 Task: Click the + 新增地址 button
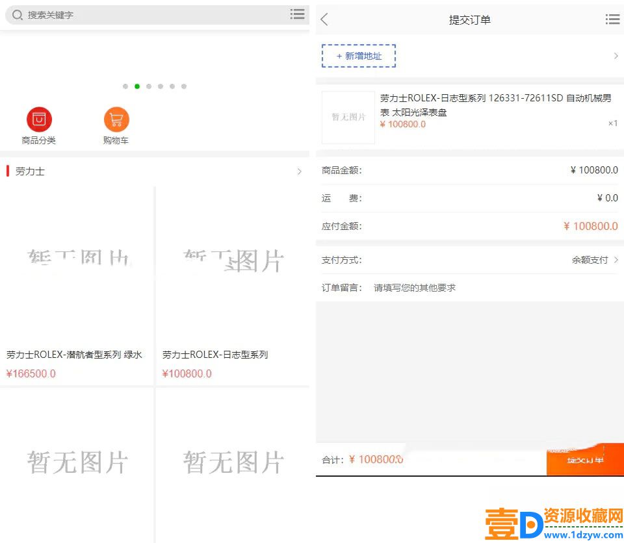click(x=359, y=56)
